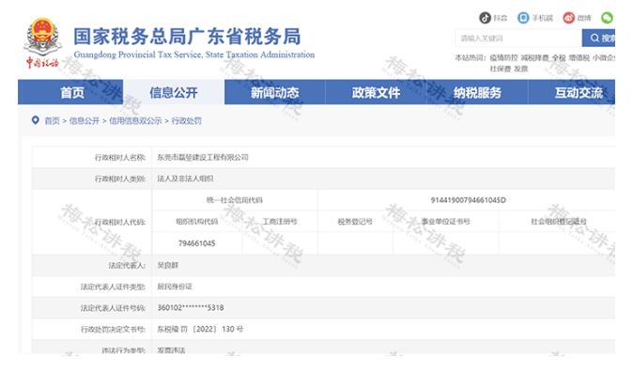Go to 首页 in the navigation bar
The image size is (633, 375).
72,92
